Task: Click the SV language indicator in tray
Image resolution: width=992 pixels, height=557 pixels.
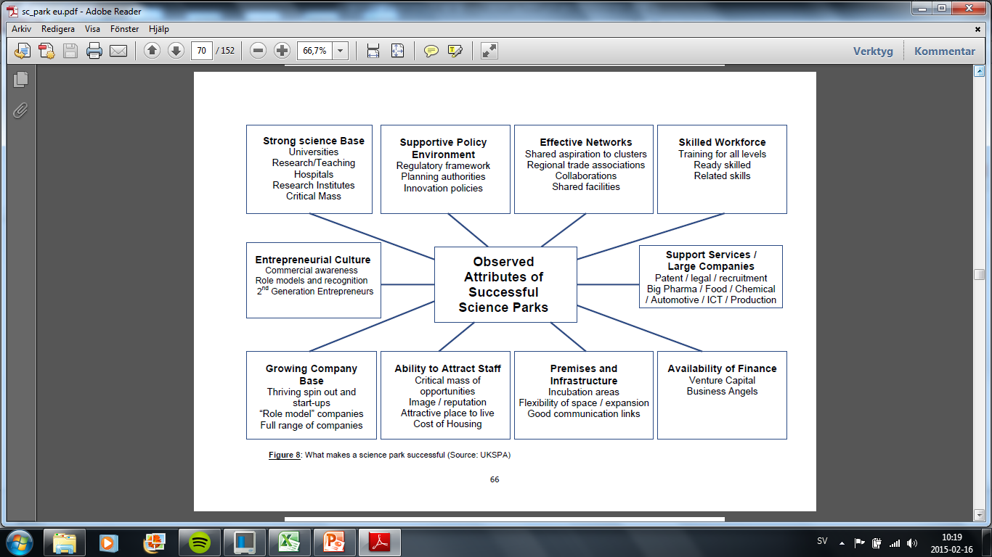Action: coord(822,542)
